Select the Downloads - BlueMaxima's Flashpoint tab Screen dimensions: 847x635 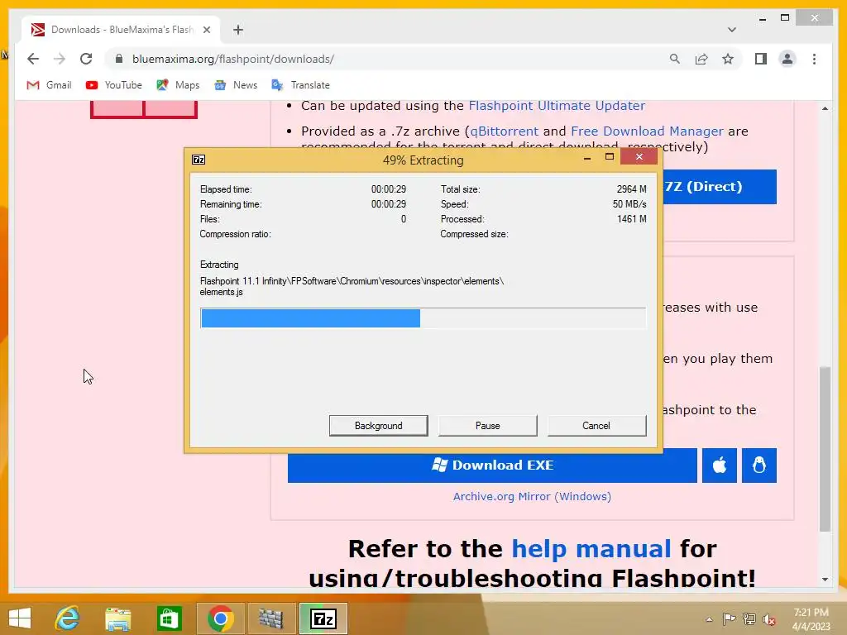[121, 30]
